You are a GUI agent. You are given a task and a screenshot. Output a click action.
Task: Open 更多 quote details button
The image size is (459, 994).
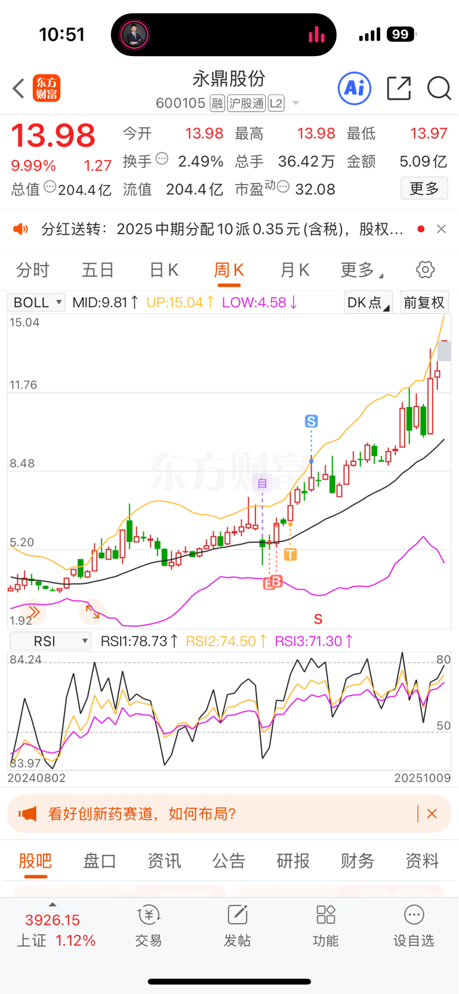click(424, 189)
